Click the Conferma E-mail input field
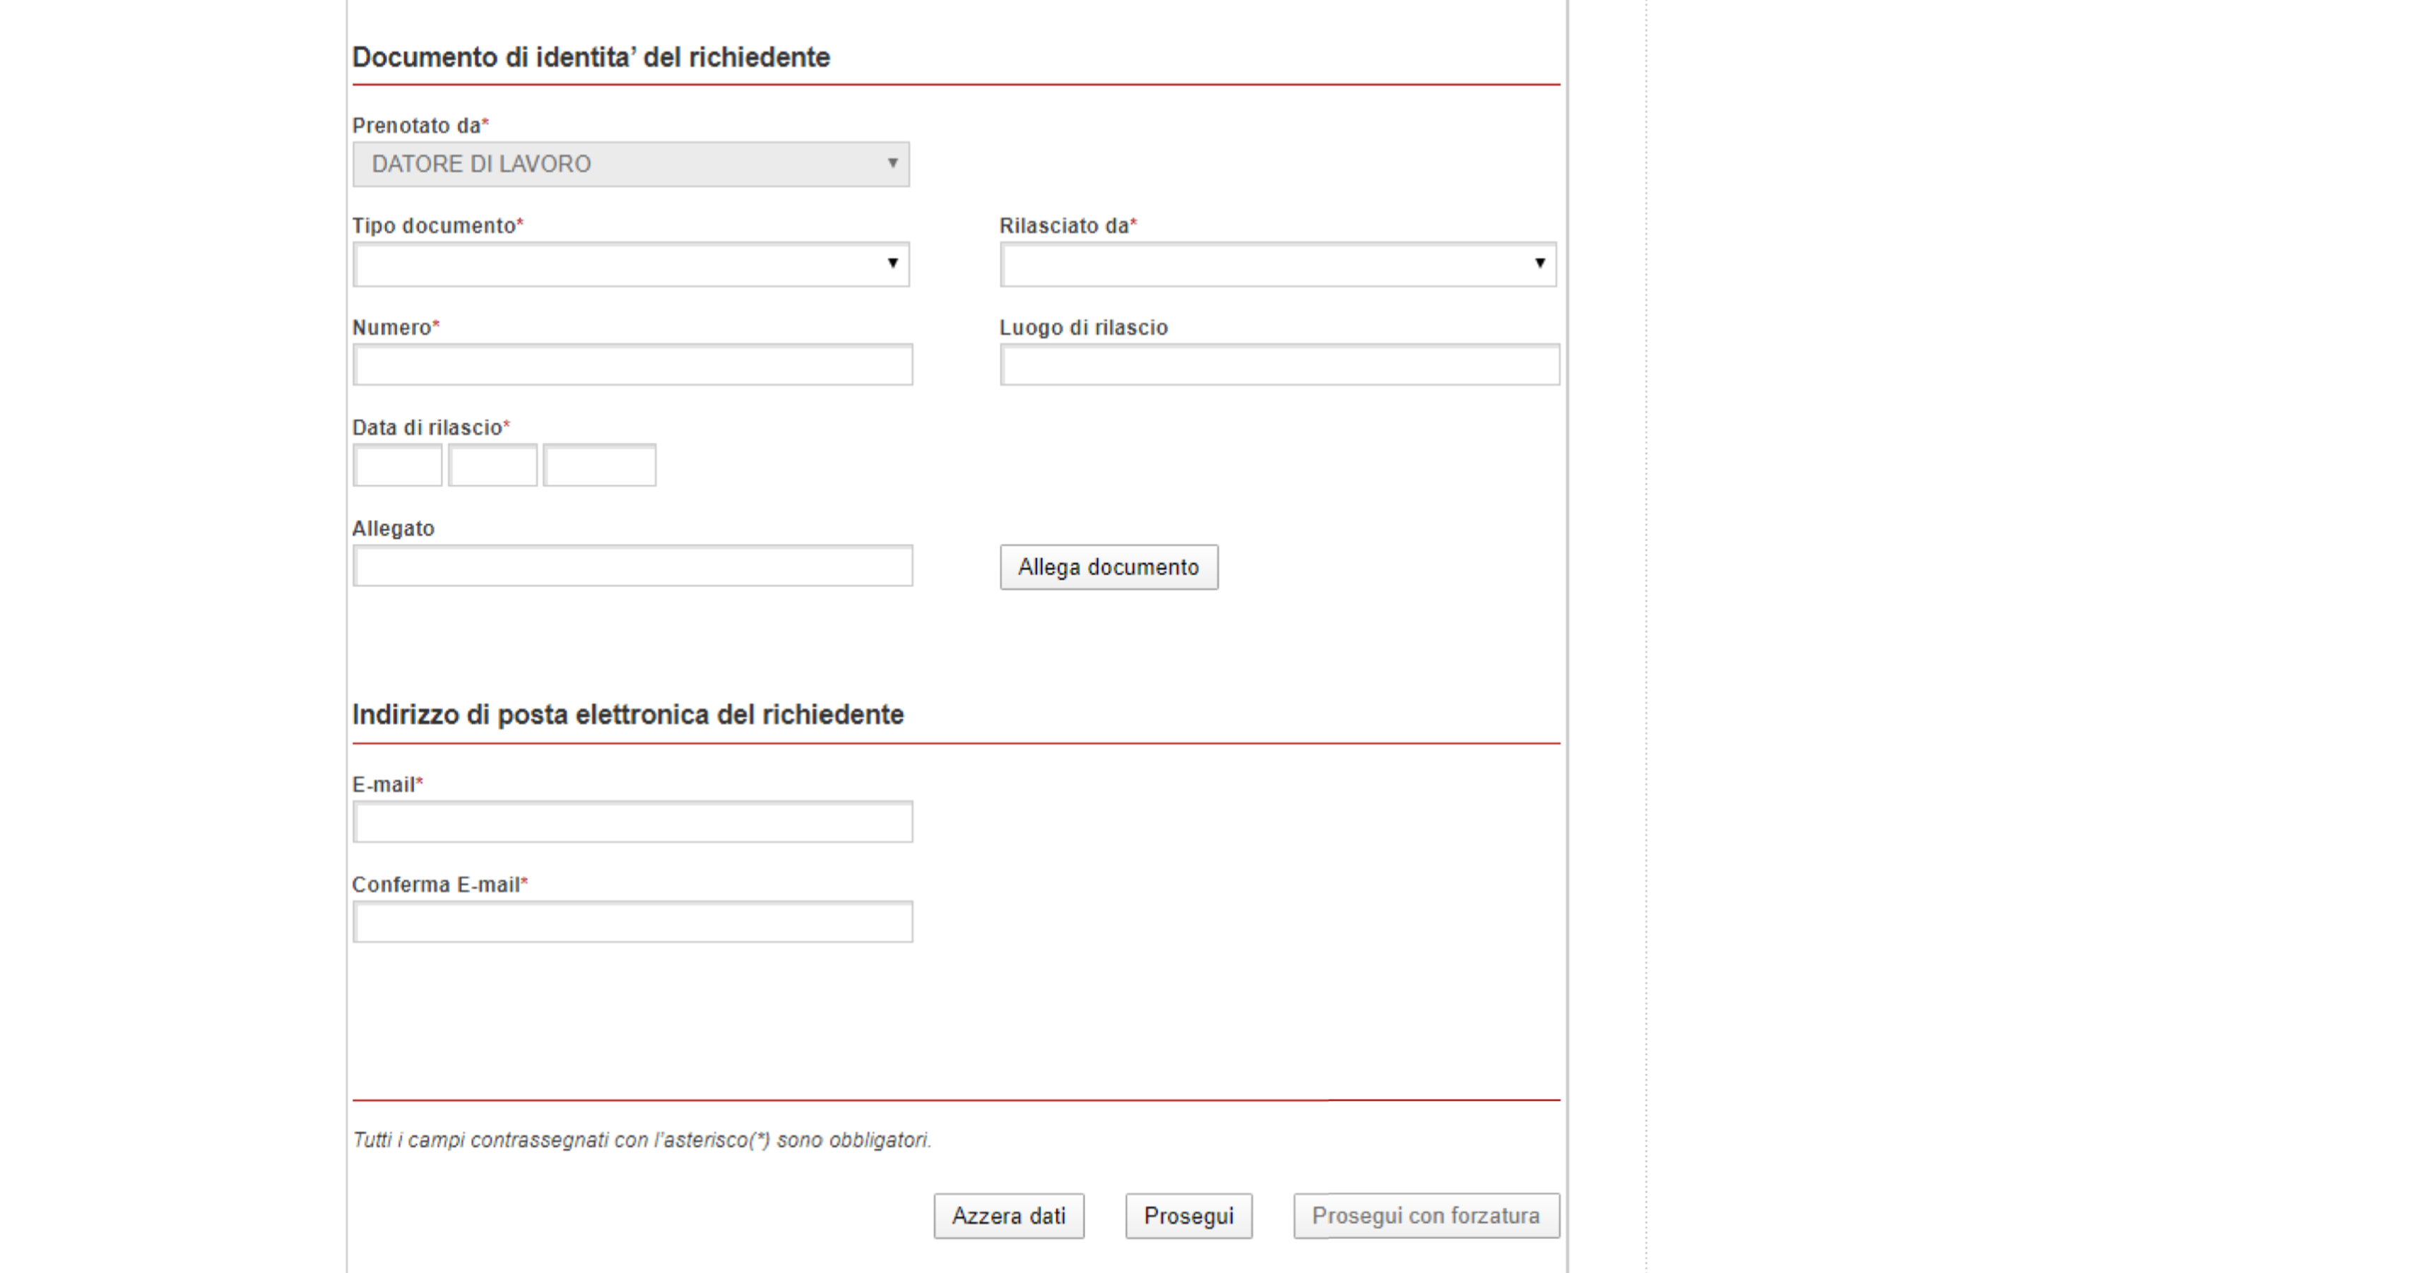 632,922
